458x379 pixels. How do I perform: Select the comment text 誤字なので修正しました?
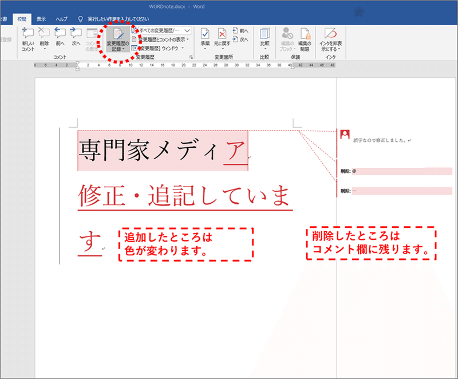coord(380,140)
